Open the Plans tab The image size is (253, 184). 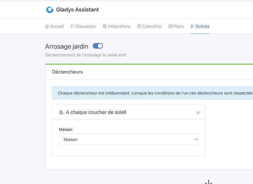[x=176, y=26]
